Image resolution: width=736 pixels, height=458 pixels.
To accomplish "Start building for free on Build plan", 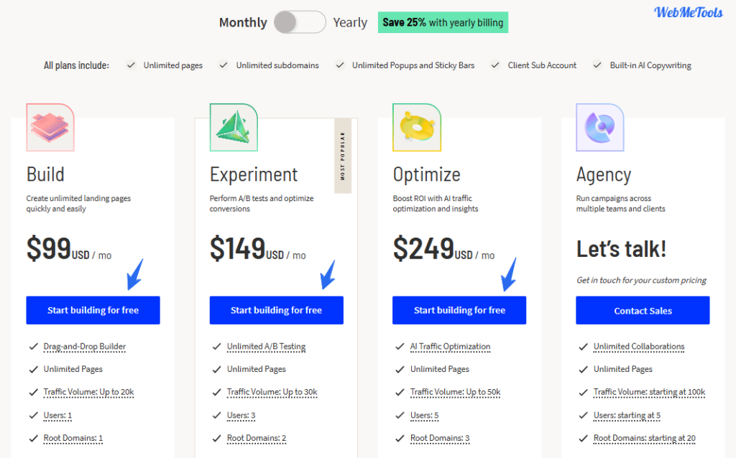I will click(93, 310).
